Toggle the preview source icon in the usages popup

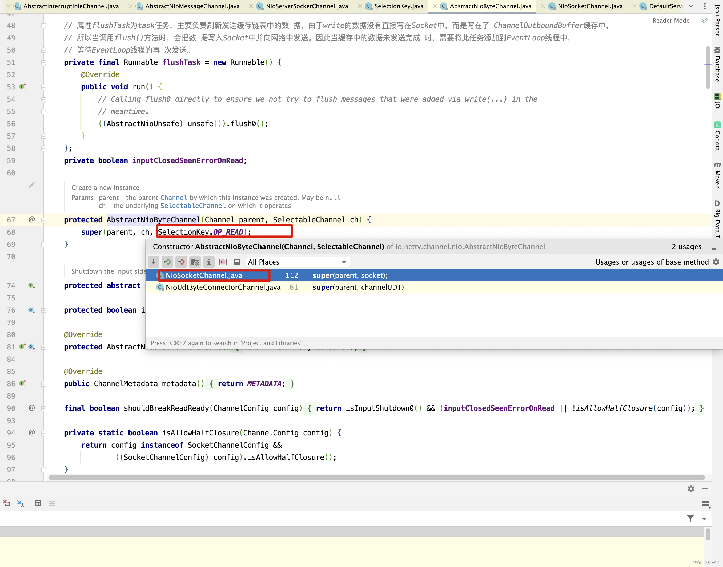coord(237,262)
